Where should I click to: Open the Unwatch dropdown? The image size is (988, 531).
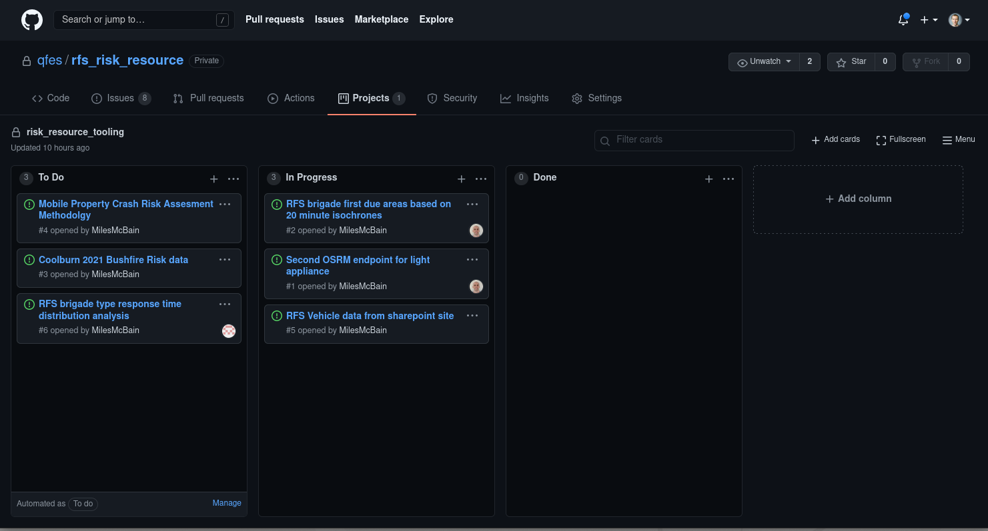(x=763, y=61)
